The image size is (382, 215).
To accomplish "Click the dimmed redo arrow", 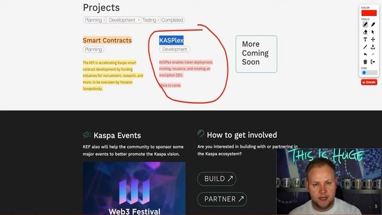I will [373, 54].
